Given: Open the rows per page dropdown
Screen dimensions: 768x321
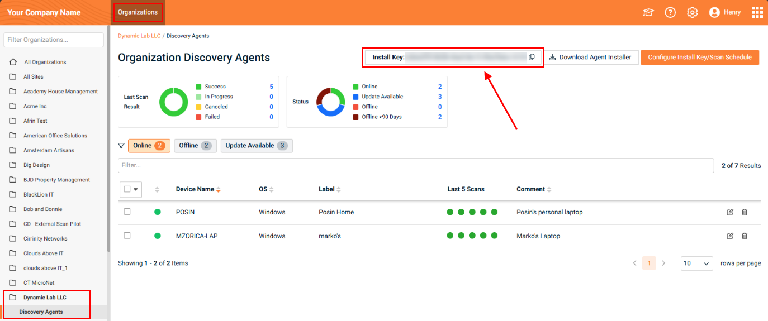Looking at the screenshot, I should click(696, 263).
